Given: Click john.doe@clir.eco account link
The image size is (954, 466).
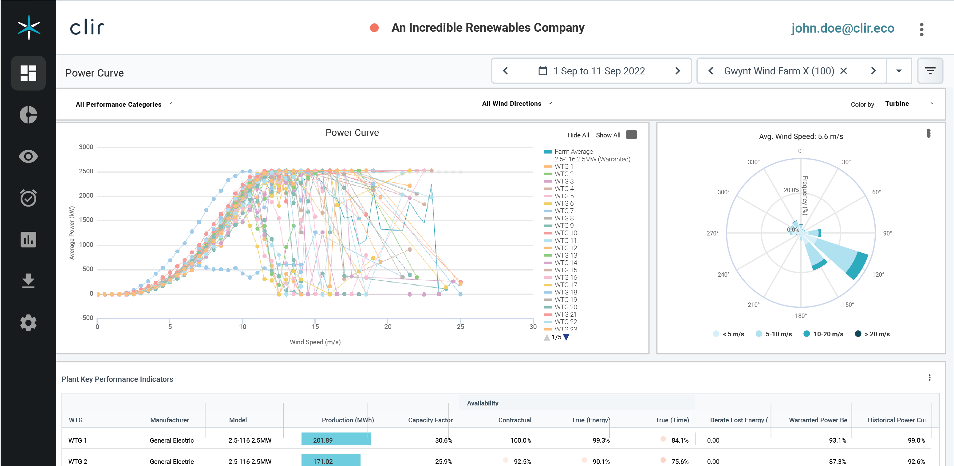Looking at the screenshot, I should point(842,28).
